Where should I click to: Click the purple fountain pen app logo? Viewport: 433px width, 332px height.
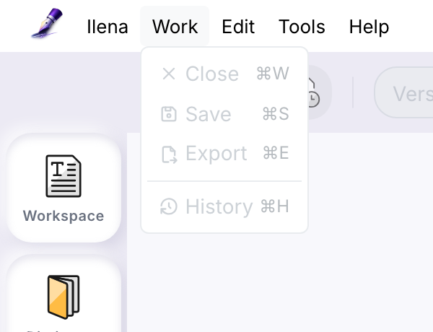point(47,23)
